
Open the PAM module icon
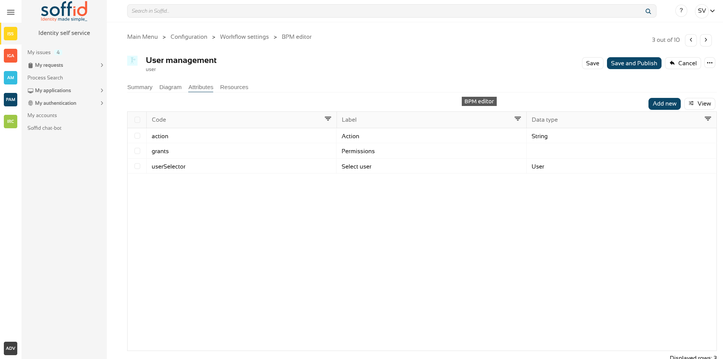[10, 99]
